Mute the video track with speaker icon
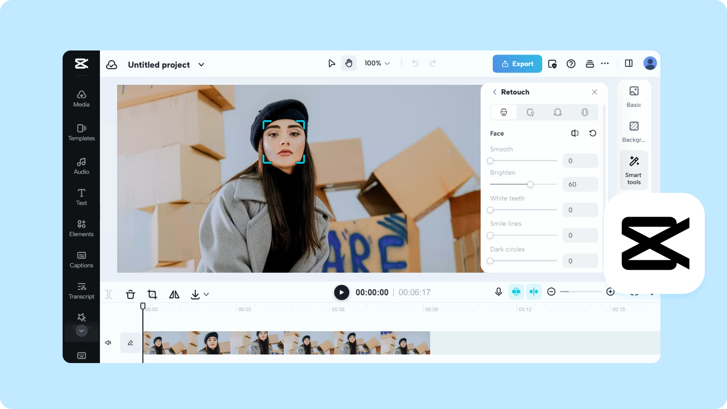The image size is (727, 409). point(108,343)
